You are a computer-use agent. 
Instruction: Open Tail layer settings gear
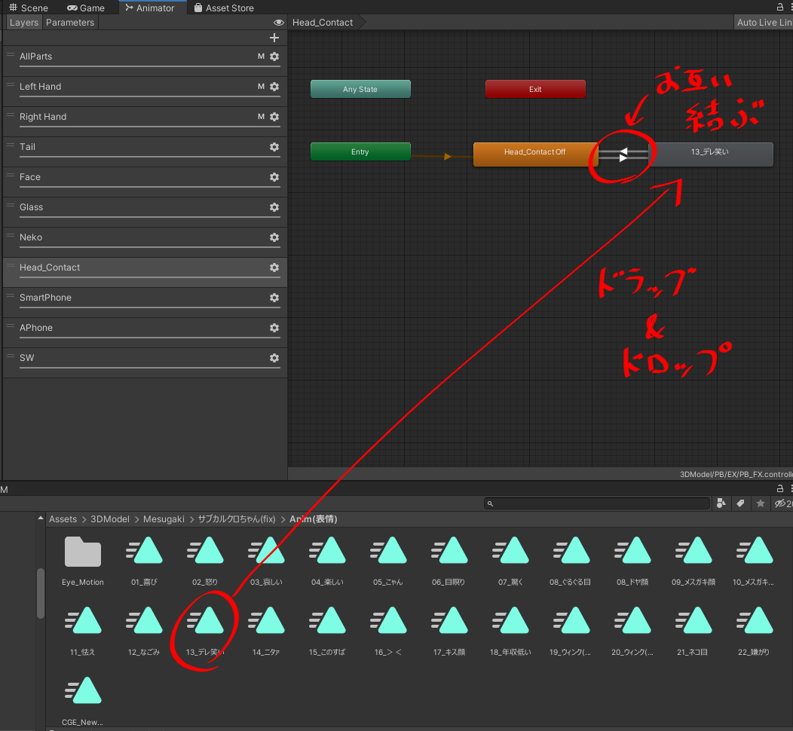click(x=274, y=147)
